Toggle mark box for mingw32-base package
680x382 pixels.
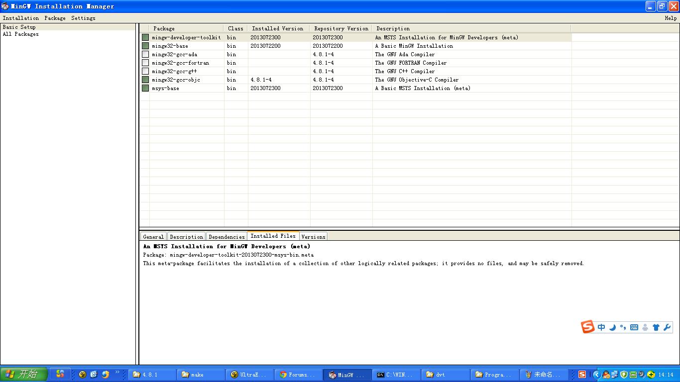tap(145, 46)
